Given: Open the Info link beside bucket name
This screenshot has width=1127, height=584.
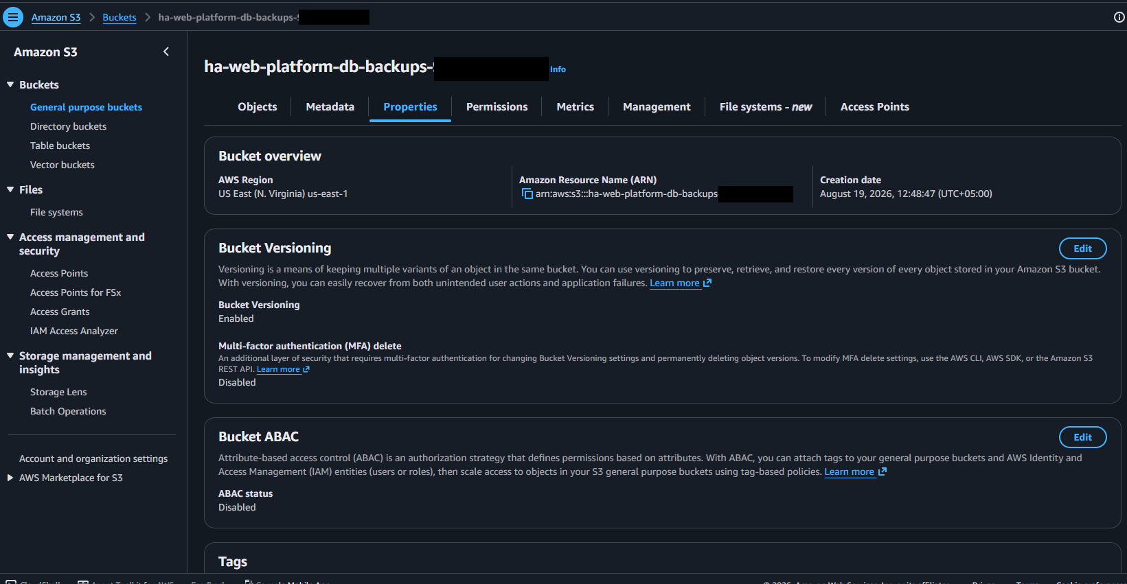Looking at the screenshot, I should (x=558, y=69).
